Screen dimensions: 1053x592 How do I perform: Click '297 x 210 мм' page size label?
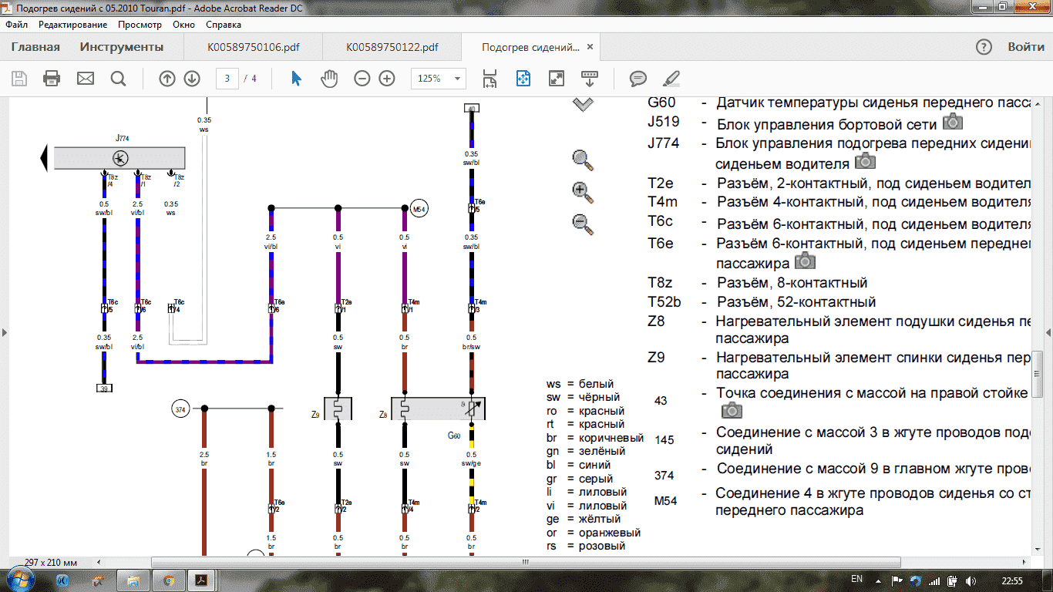point(51,562)
